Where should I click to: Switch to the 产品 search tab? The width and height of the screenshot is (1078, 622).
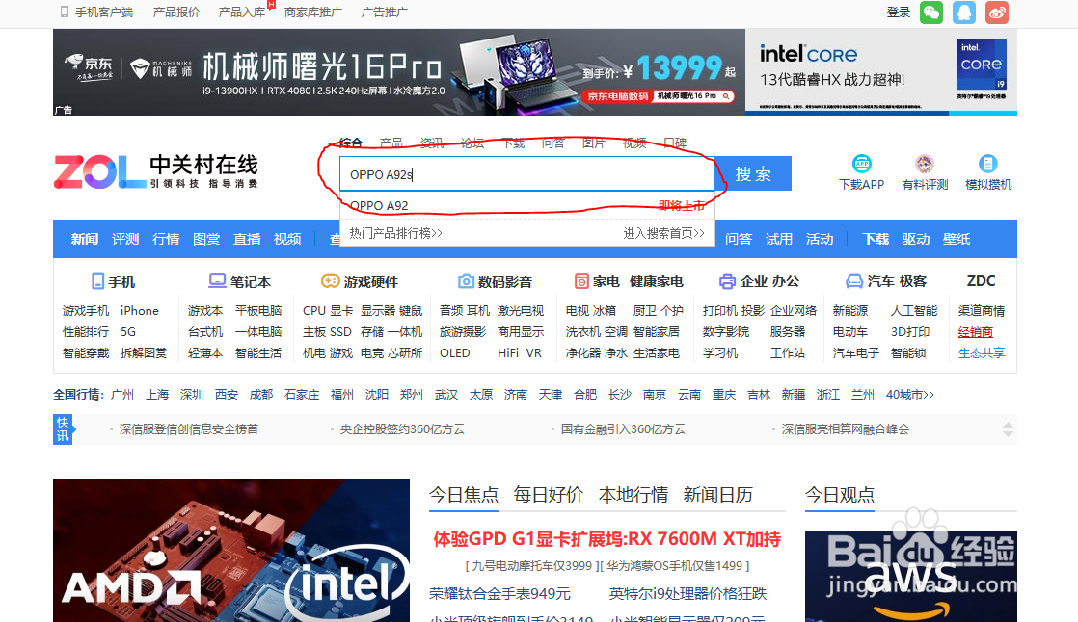391,143
